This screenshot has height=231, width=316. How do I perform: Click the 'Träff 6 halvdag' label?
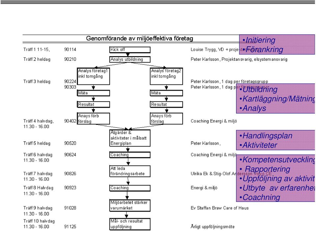[x=38, y=155]
